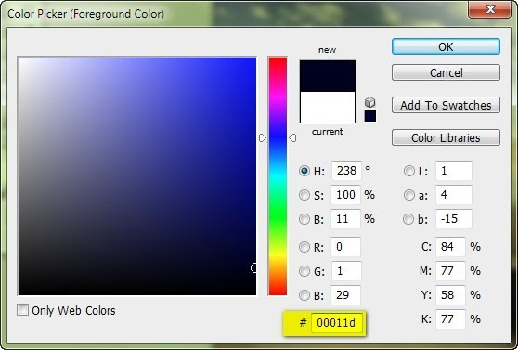The width and height of the screenshot is (518, 350).
Task: Click the yellow Y field showing 58
Action: [x=450, y=295]
